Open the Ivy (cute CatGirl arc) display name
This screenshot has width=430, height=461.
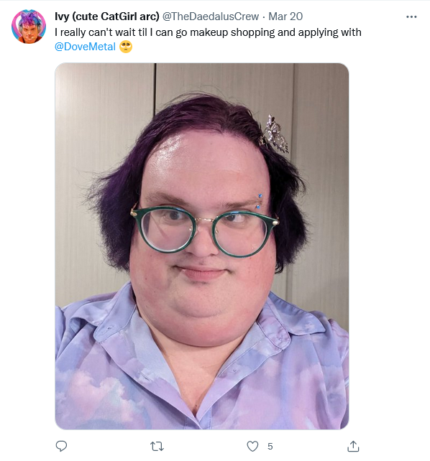click(107, 17)
